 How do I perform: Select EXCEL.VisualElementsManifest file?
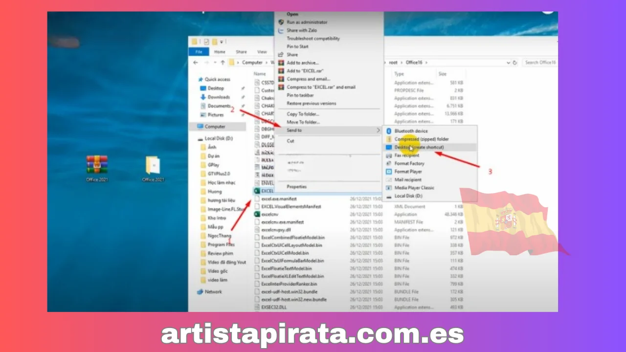tap(291, 207)
